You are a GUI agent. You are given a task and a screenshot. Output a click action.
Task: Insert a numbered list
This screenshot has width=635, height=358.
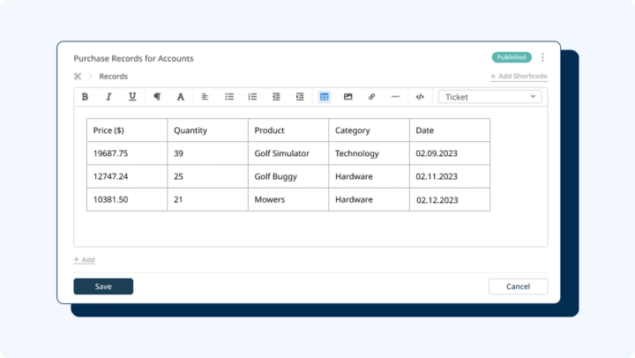coord(252,97)
